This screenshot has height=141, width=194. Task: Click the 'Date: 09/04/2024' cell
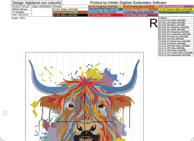coord(42,7)
